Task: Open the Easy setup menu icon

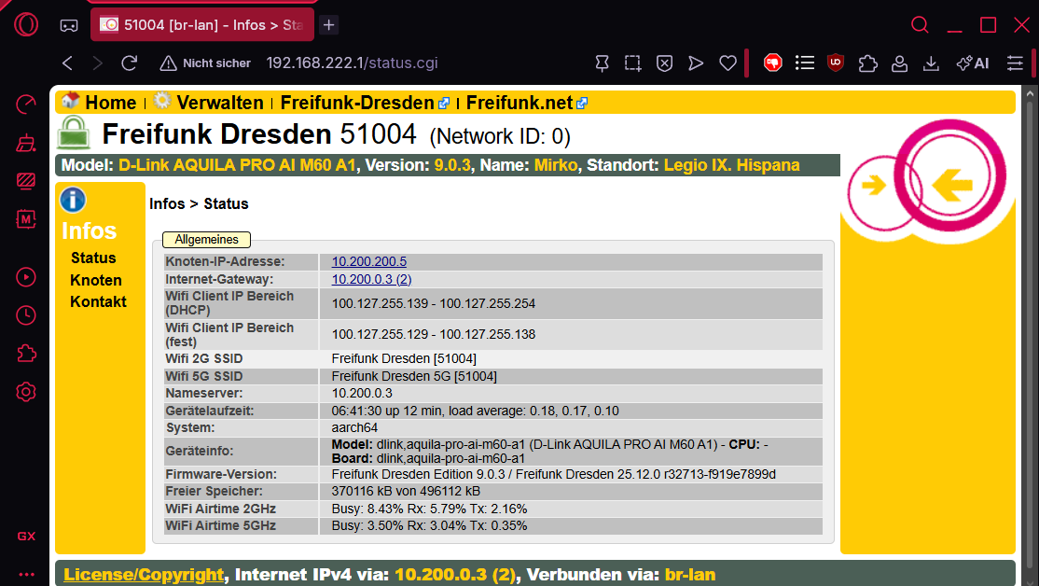Action: coord(1015,63)
